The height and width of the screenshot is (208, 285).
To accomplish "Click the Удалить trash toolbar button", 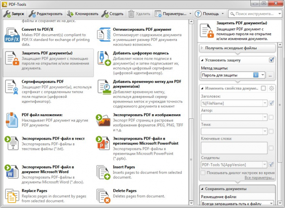I will pos(139,14).
